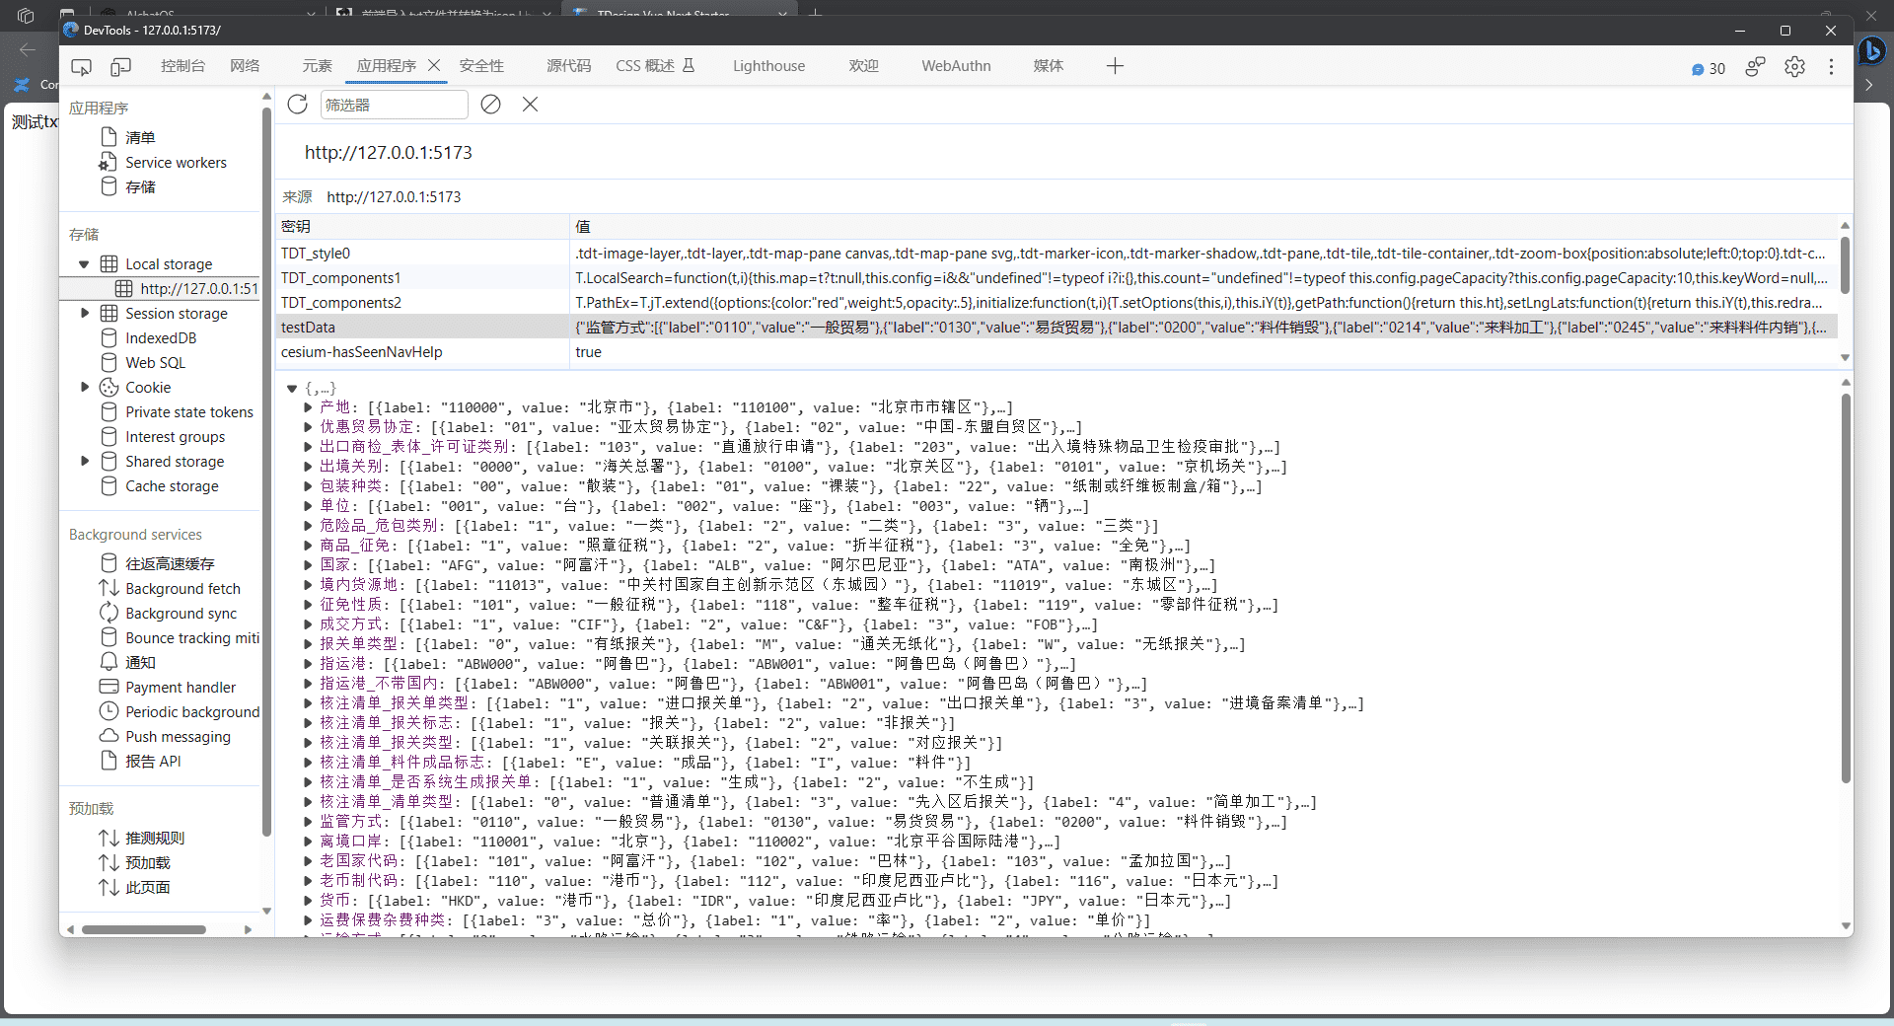Expand the Cookie node
1894x1026 pixels.
(x=84, y=387)
